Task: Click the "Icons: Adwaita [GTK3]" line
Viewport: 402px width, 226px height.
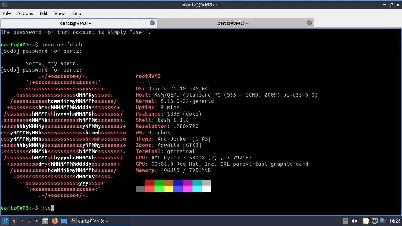Action: point(169,145)
